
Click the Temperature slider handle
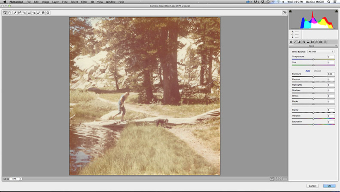pyautogui.click(x=314, y=59)
